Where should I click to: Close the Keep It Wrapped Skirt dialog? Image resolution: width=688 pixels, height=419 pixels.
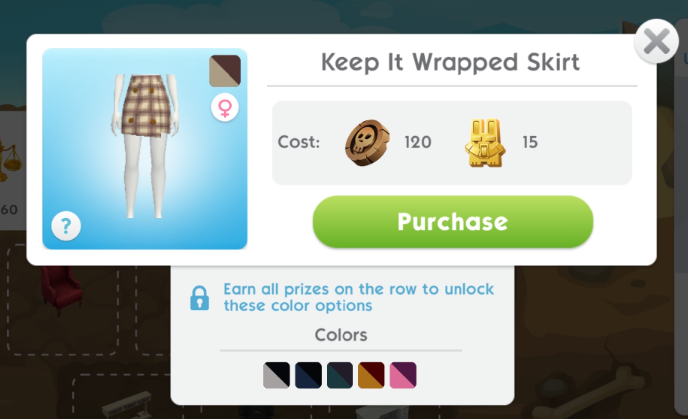(x=656, y=42)
